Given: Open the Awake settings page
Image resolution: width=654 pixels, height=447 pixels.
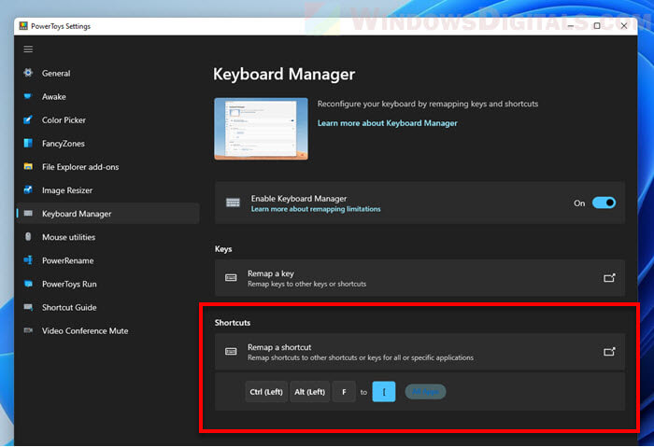Looking at the screenshot, I should pos(108,96).
